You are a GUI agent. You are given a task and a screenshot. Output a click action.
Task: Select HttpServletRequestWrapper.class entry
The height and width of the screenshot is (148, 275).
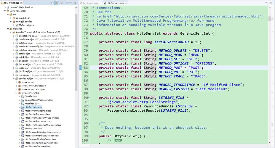(42, 118)
